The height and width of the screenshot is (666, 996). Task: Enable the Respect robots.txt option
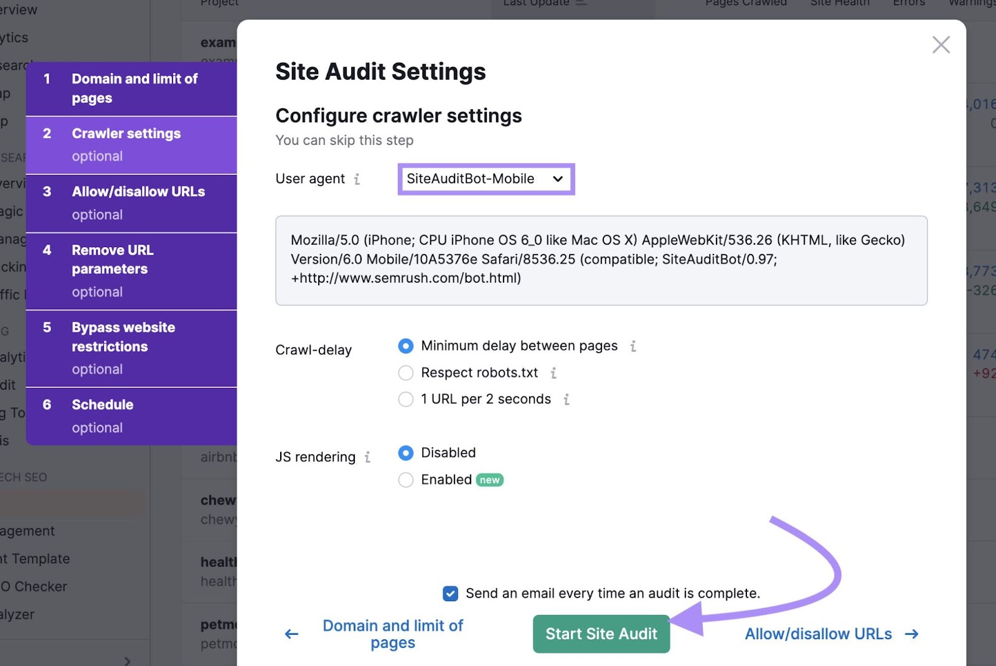point(406,373)
